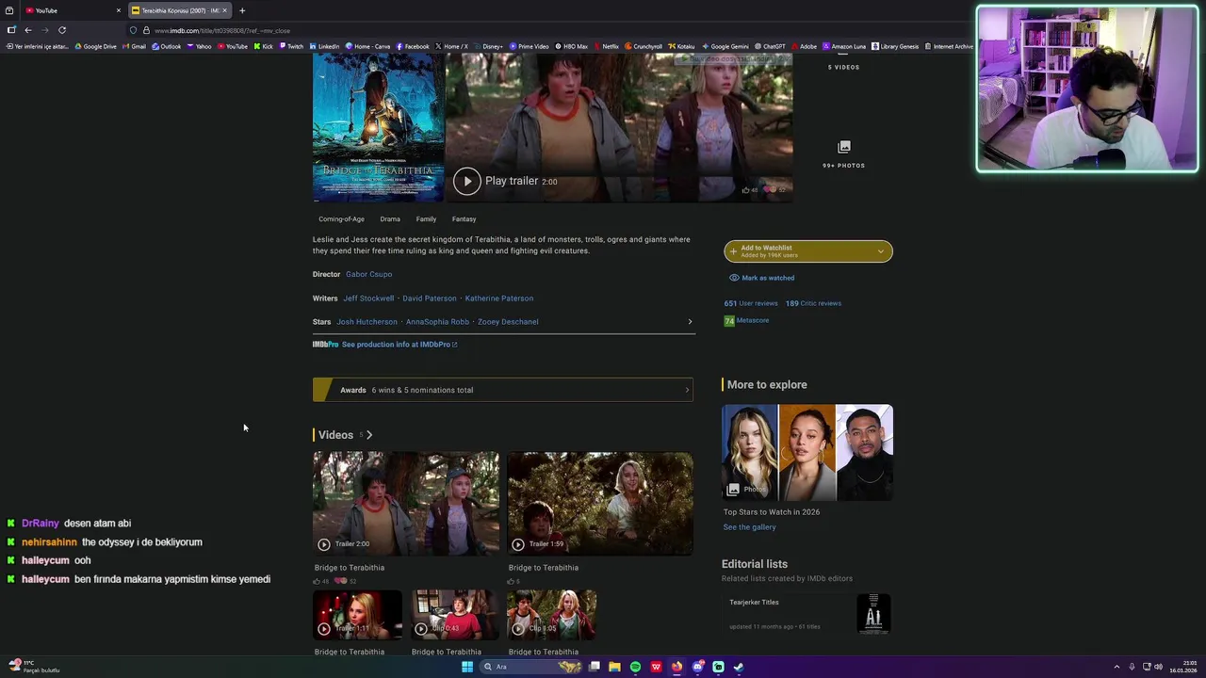Screen dimensions: 1206x678
Task: Open the Internet Archive bookmark
Action: coord(949,46)
